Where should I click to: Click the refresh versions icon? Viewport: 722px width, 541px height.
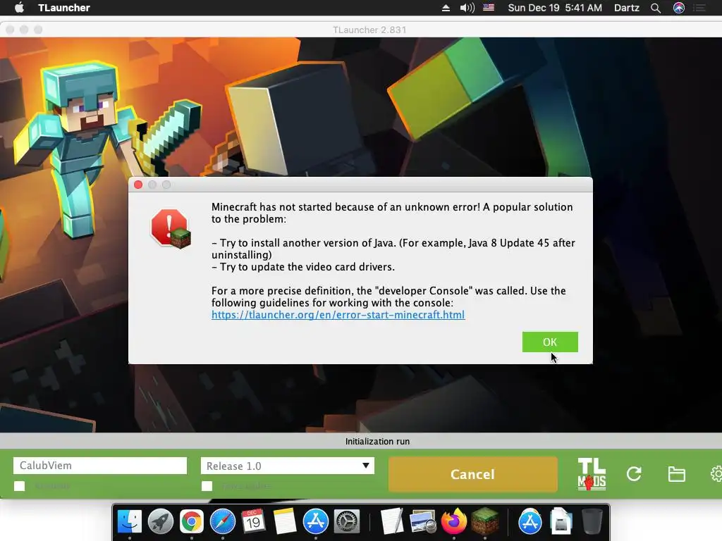(634, 474)
